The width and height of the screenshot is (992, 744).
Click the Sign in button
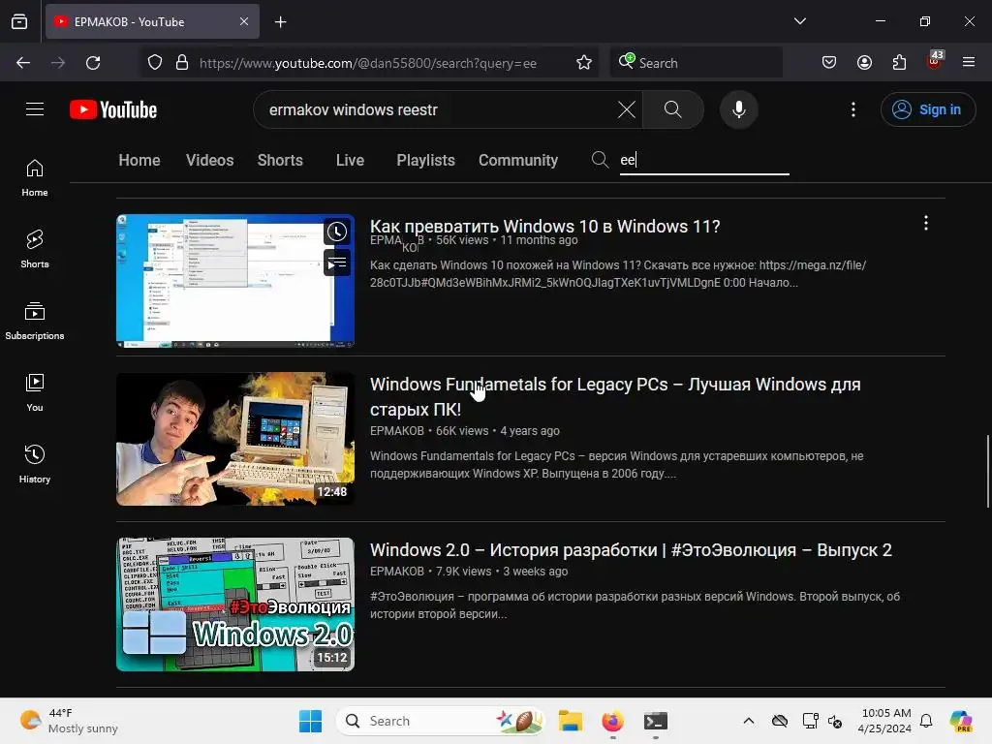tap(927, 109)
